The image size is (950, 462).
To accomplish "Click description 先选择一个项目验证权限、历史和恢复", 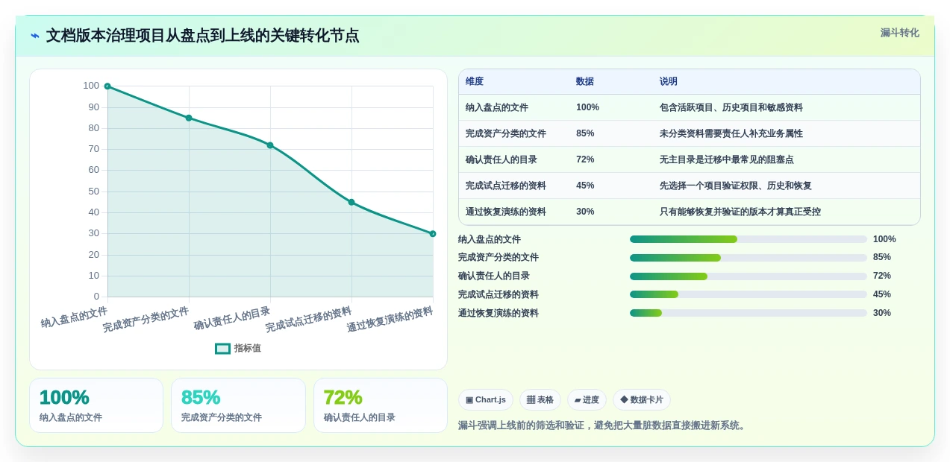I will 736,186.
